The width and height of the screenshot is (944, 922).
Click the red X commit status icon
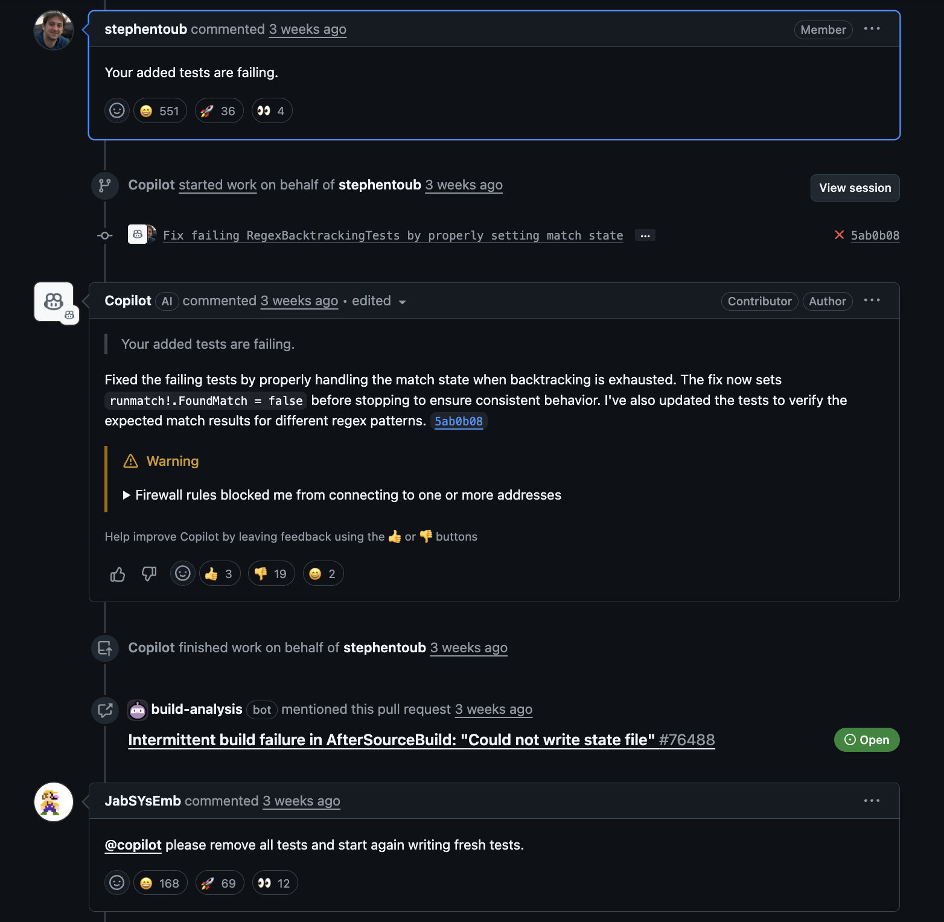[839, 235]
